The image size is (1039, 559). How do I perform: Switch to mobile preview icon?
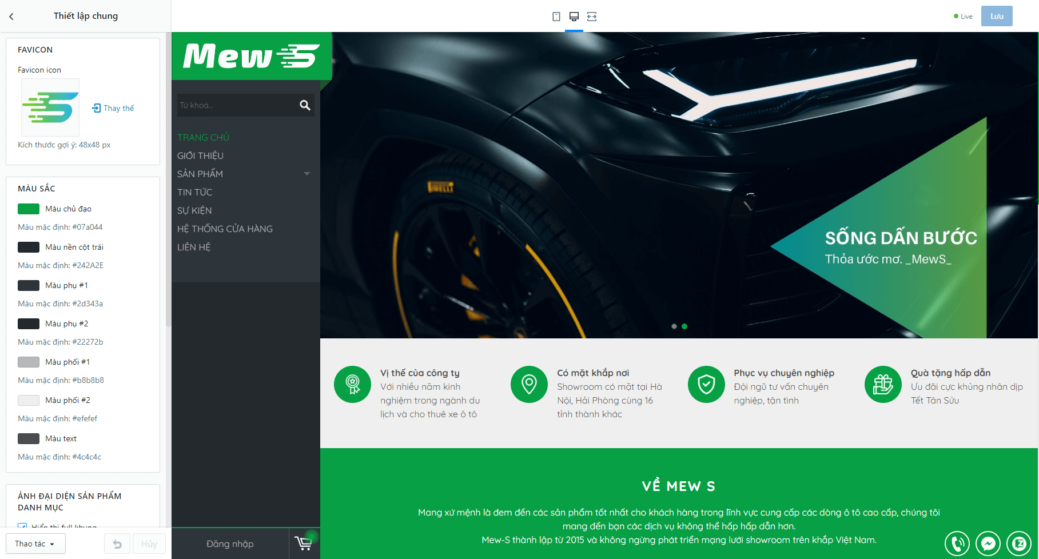(556, 17)
